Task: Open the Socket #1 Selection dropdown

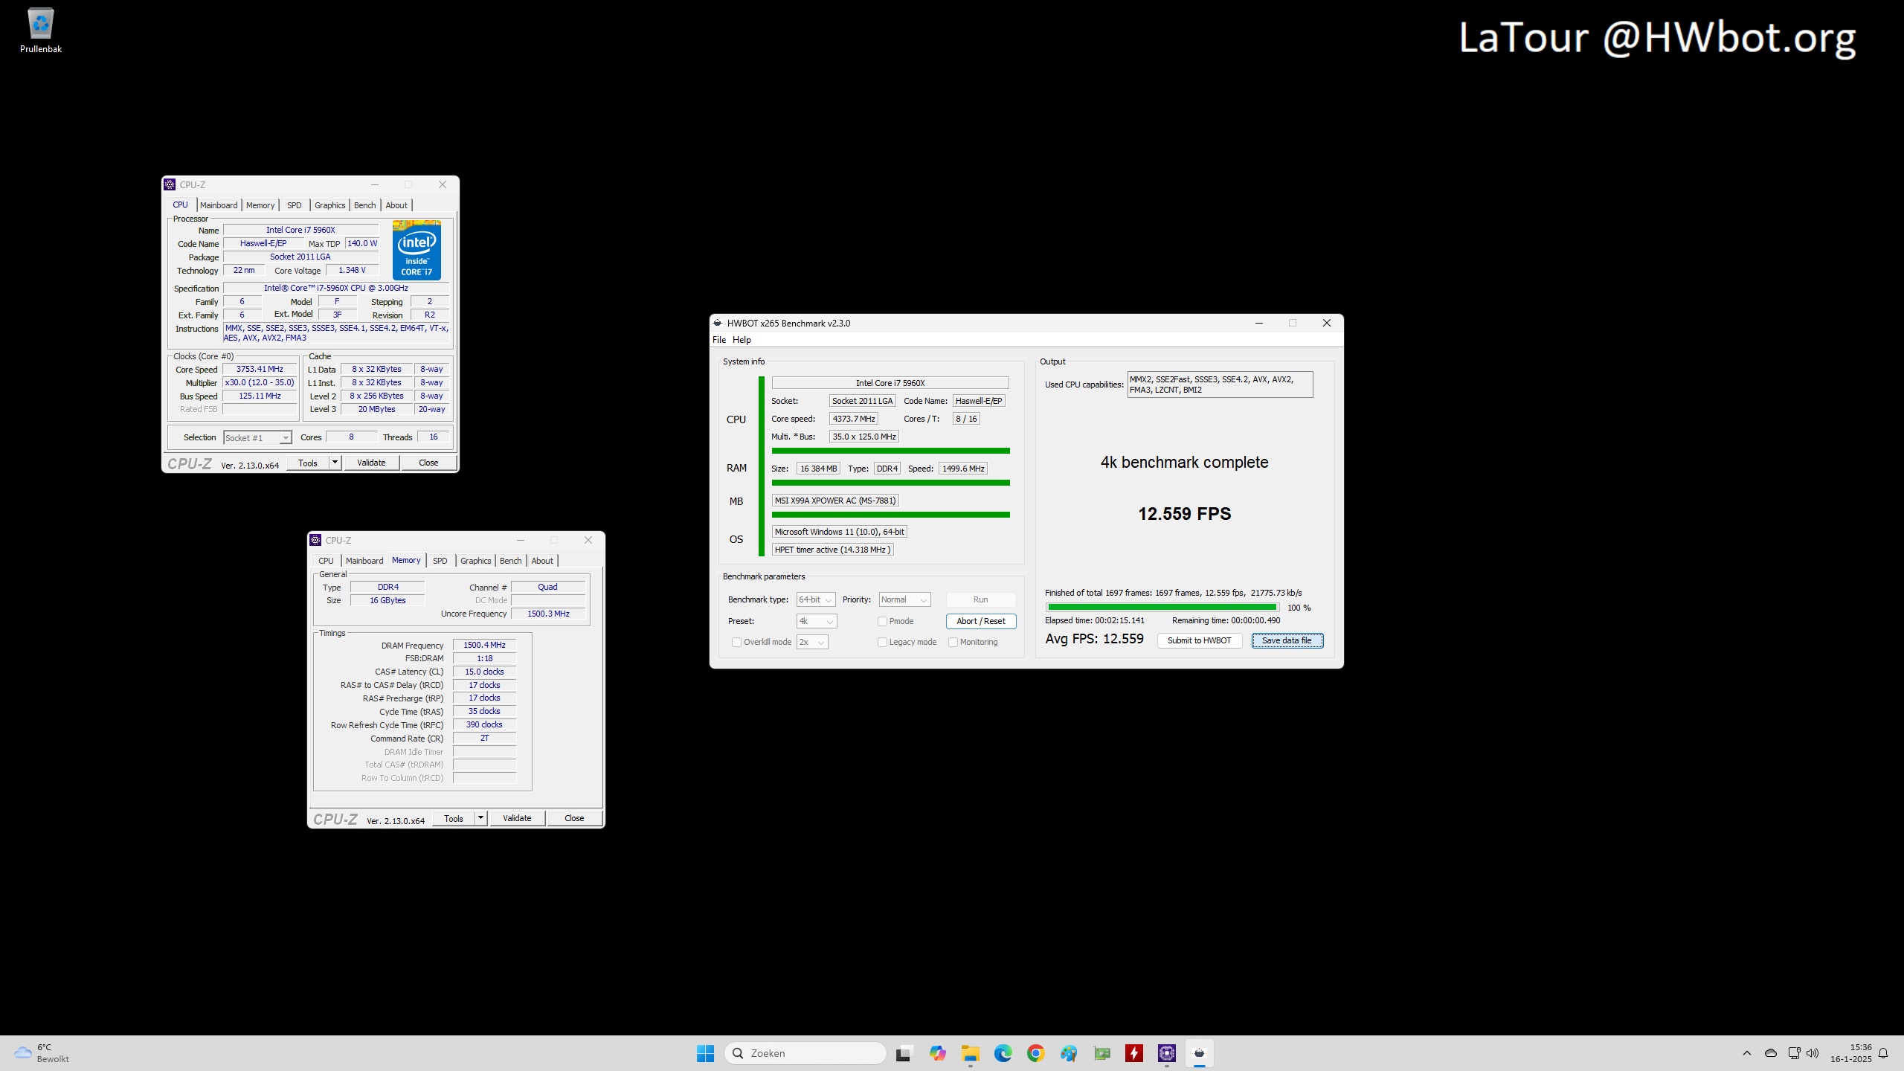Action: (257, 438)
